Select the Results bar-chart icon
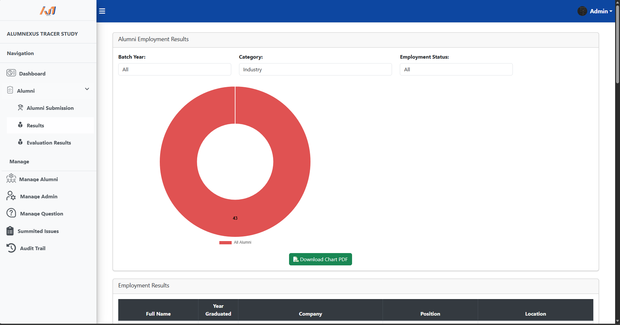This screenshot has width=620, height=325. pyautogui.click(x=20, y=125)
